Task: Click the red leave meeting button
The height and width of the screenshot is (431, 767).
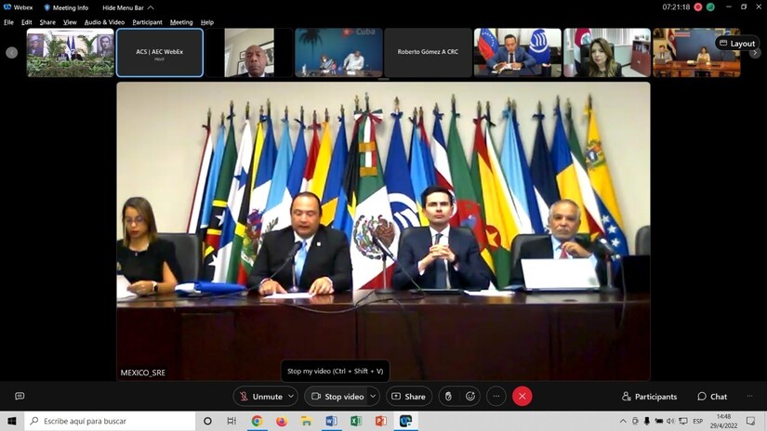Action: click(x=522, y=397)
